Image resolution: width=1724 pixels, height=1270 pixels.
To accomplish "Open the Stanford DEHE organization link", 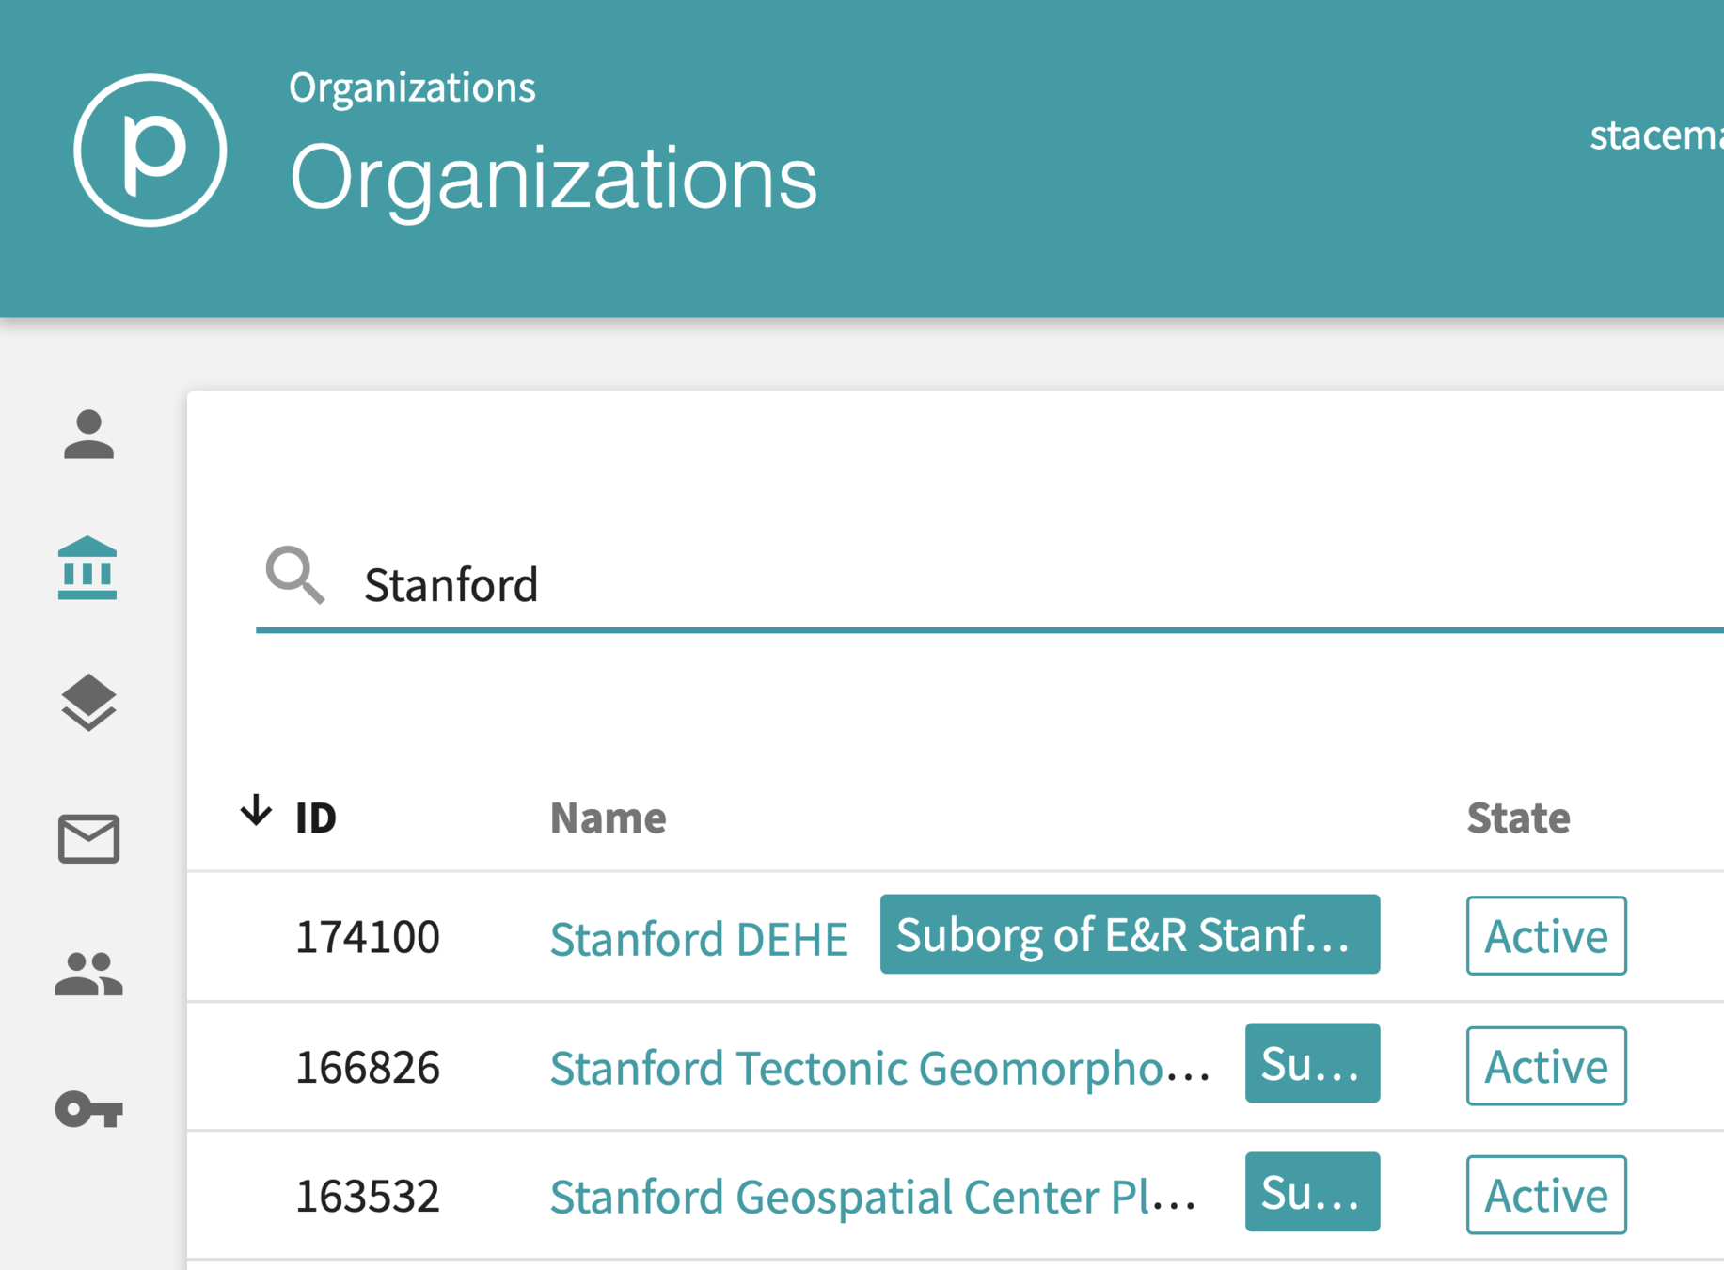I will pos(699,938).
